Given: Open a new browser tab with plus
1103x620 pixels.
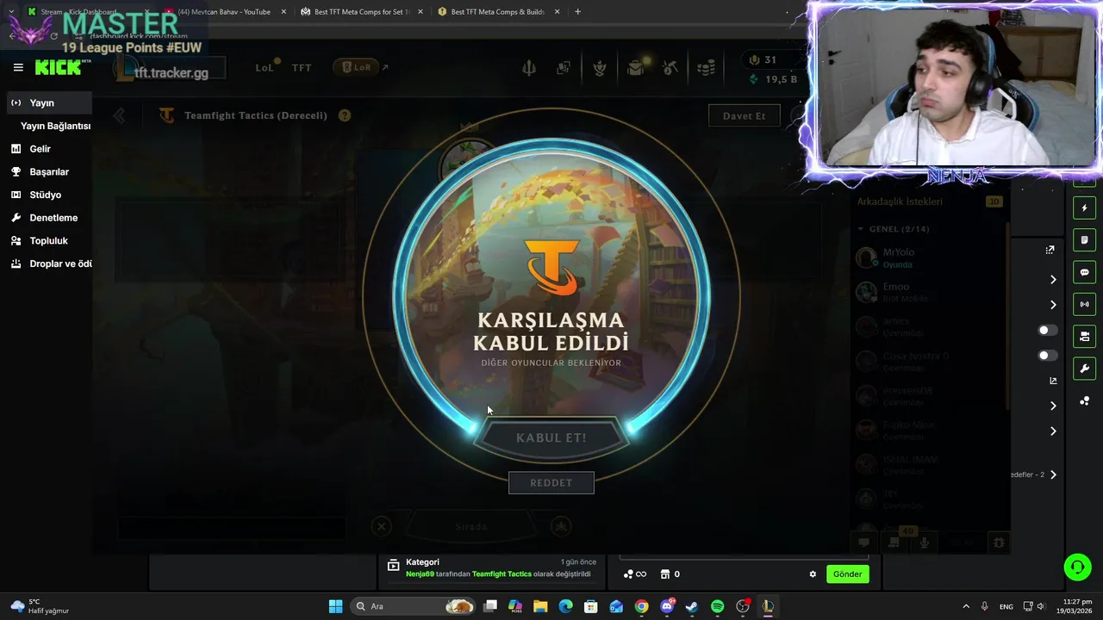Looking at the screenshot, I should coord(577,12).
